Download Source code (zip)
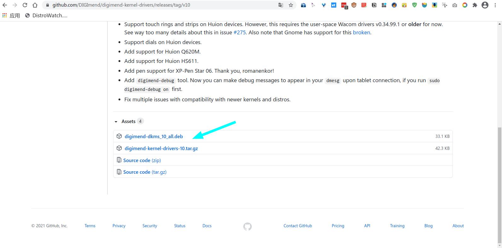The width and height of the screenshot is (502, 248). [x=142, y=160]
